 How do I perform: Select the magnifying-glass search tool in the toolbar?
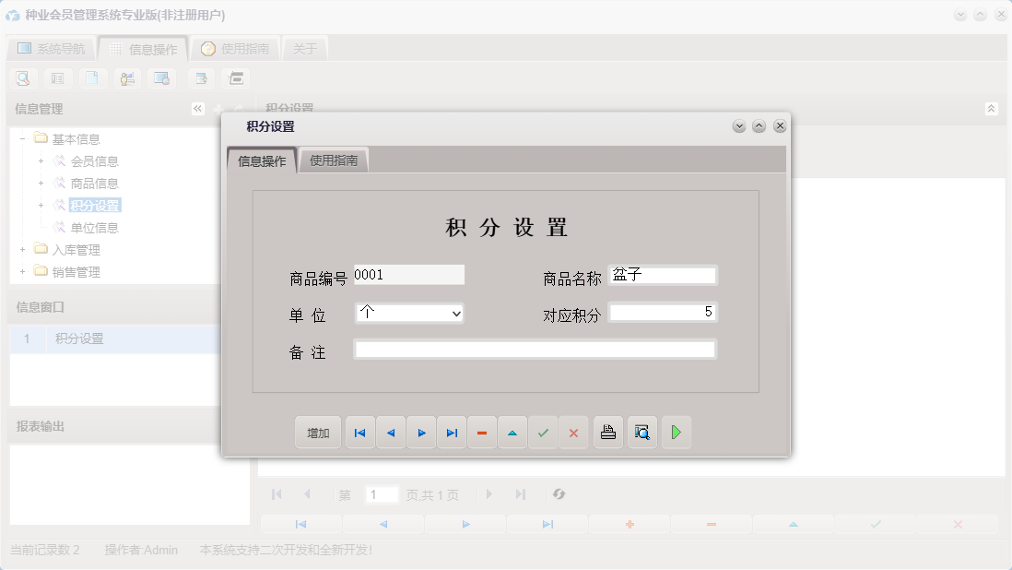pos(22,78)
